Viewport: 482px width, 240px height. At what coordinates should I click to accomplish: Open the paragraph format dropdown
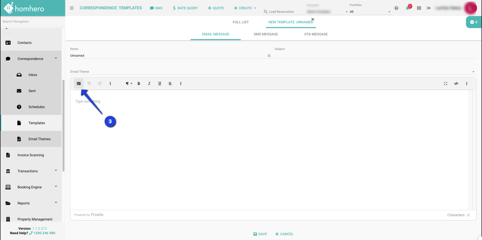pyautogui.click(x=129, y=84)
